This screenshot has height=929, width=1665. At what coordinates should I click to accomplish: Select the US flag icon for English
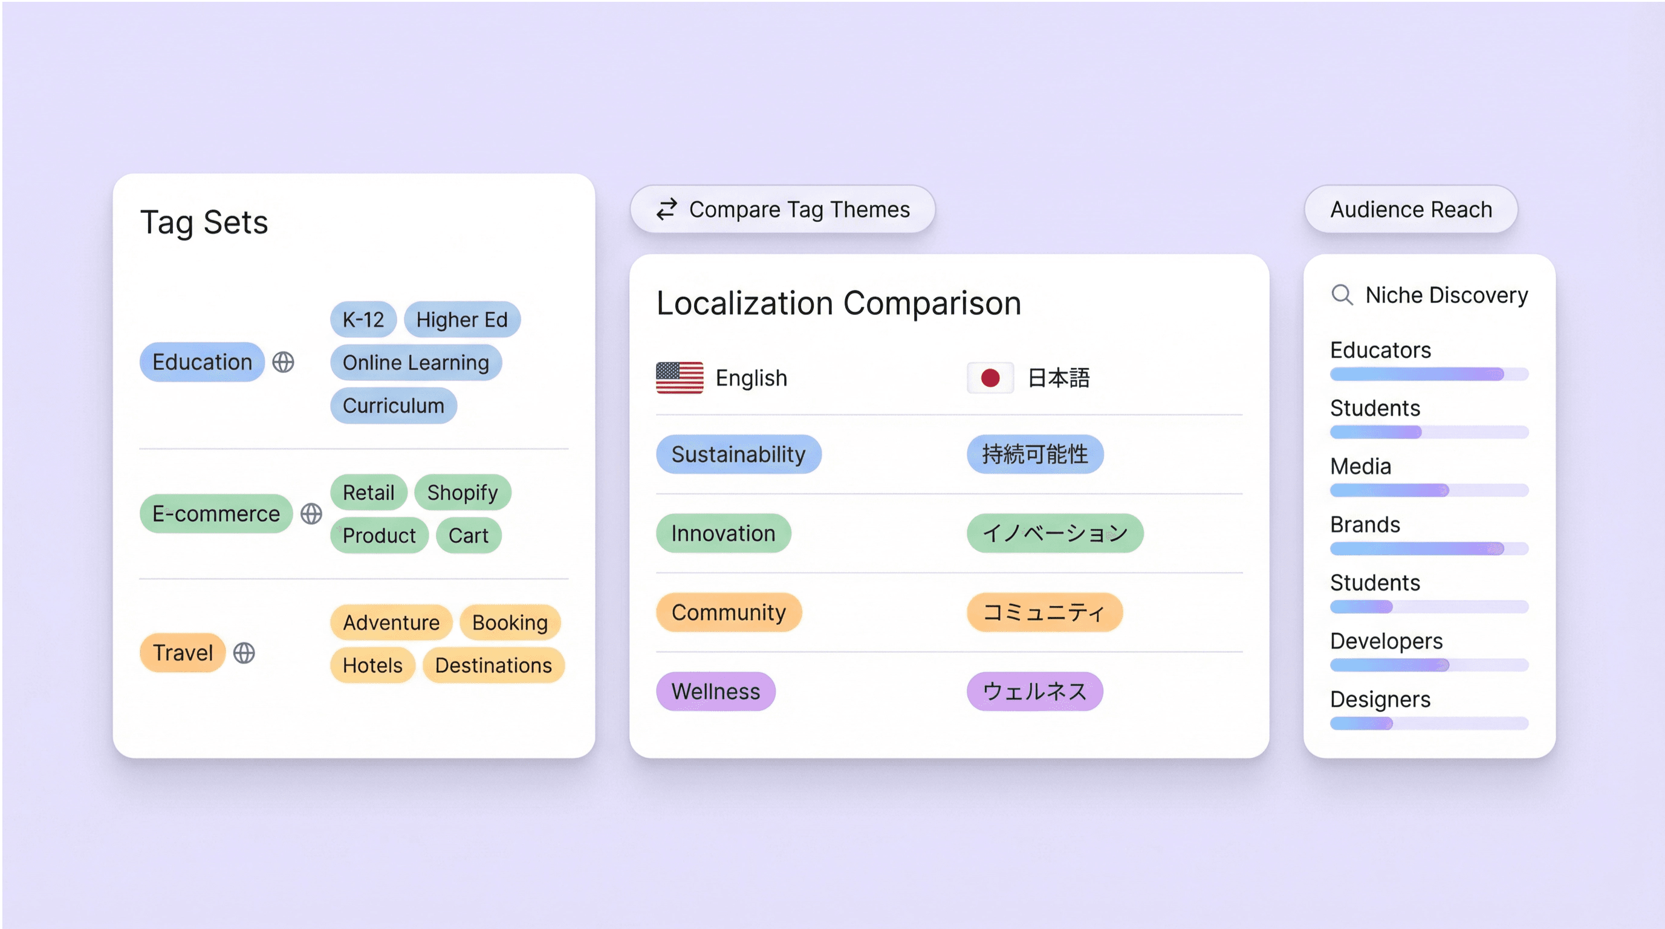pos(680,377)
